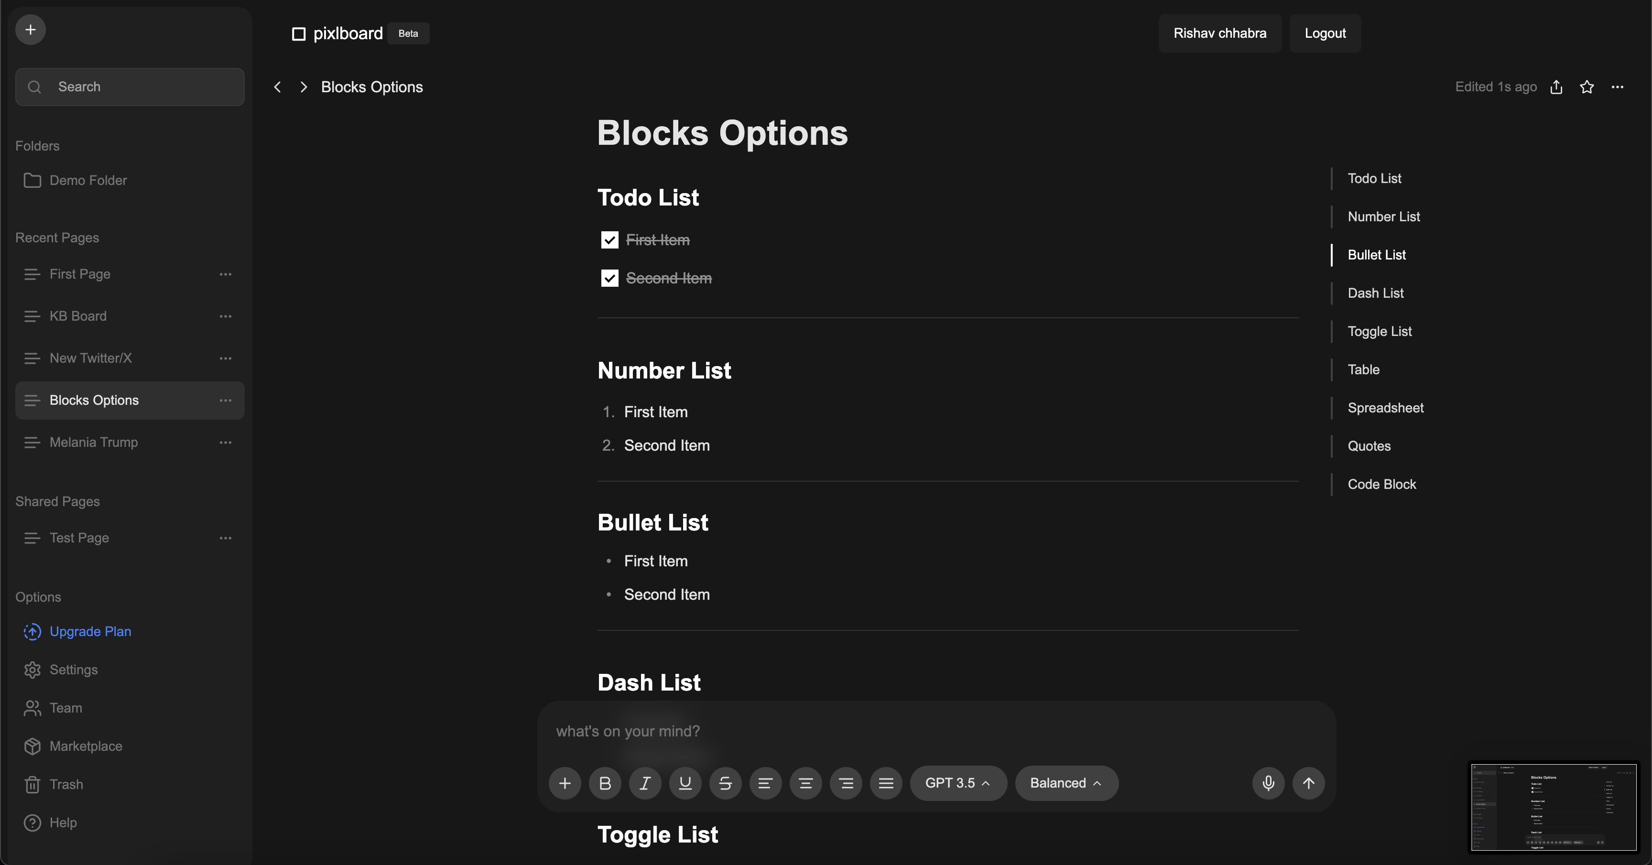
Task: Jump to Spreadsheet in outline
Action: tap(1385, 408)
